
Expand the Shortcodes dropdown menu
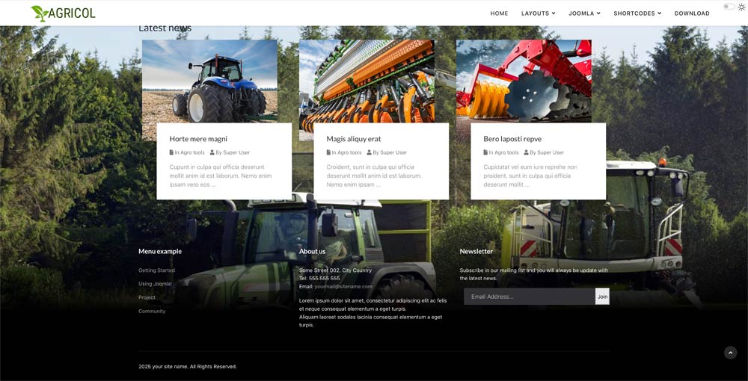click(x=637, y=13)
